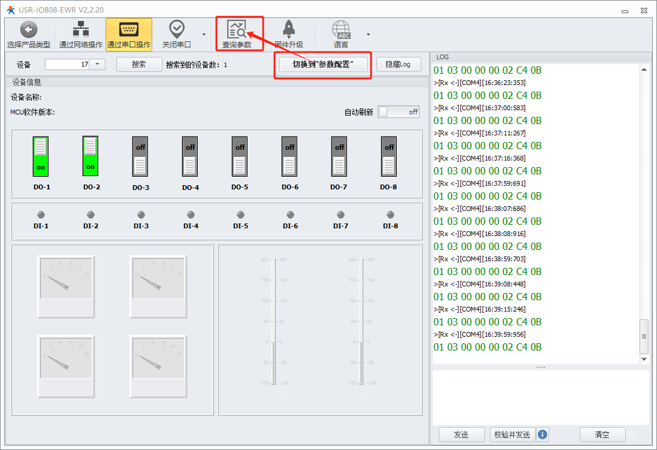The height and width of the screenshot is (450, 657).
Task: Turn on the DO-6 switch
Action: (x=290, y=156)
